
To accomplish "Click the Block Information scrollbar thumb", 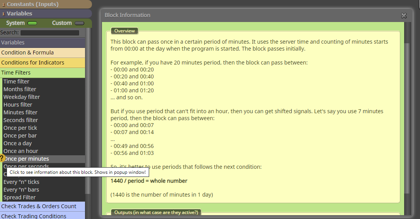I will (x=407, y=118).
